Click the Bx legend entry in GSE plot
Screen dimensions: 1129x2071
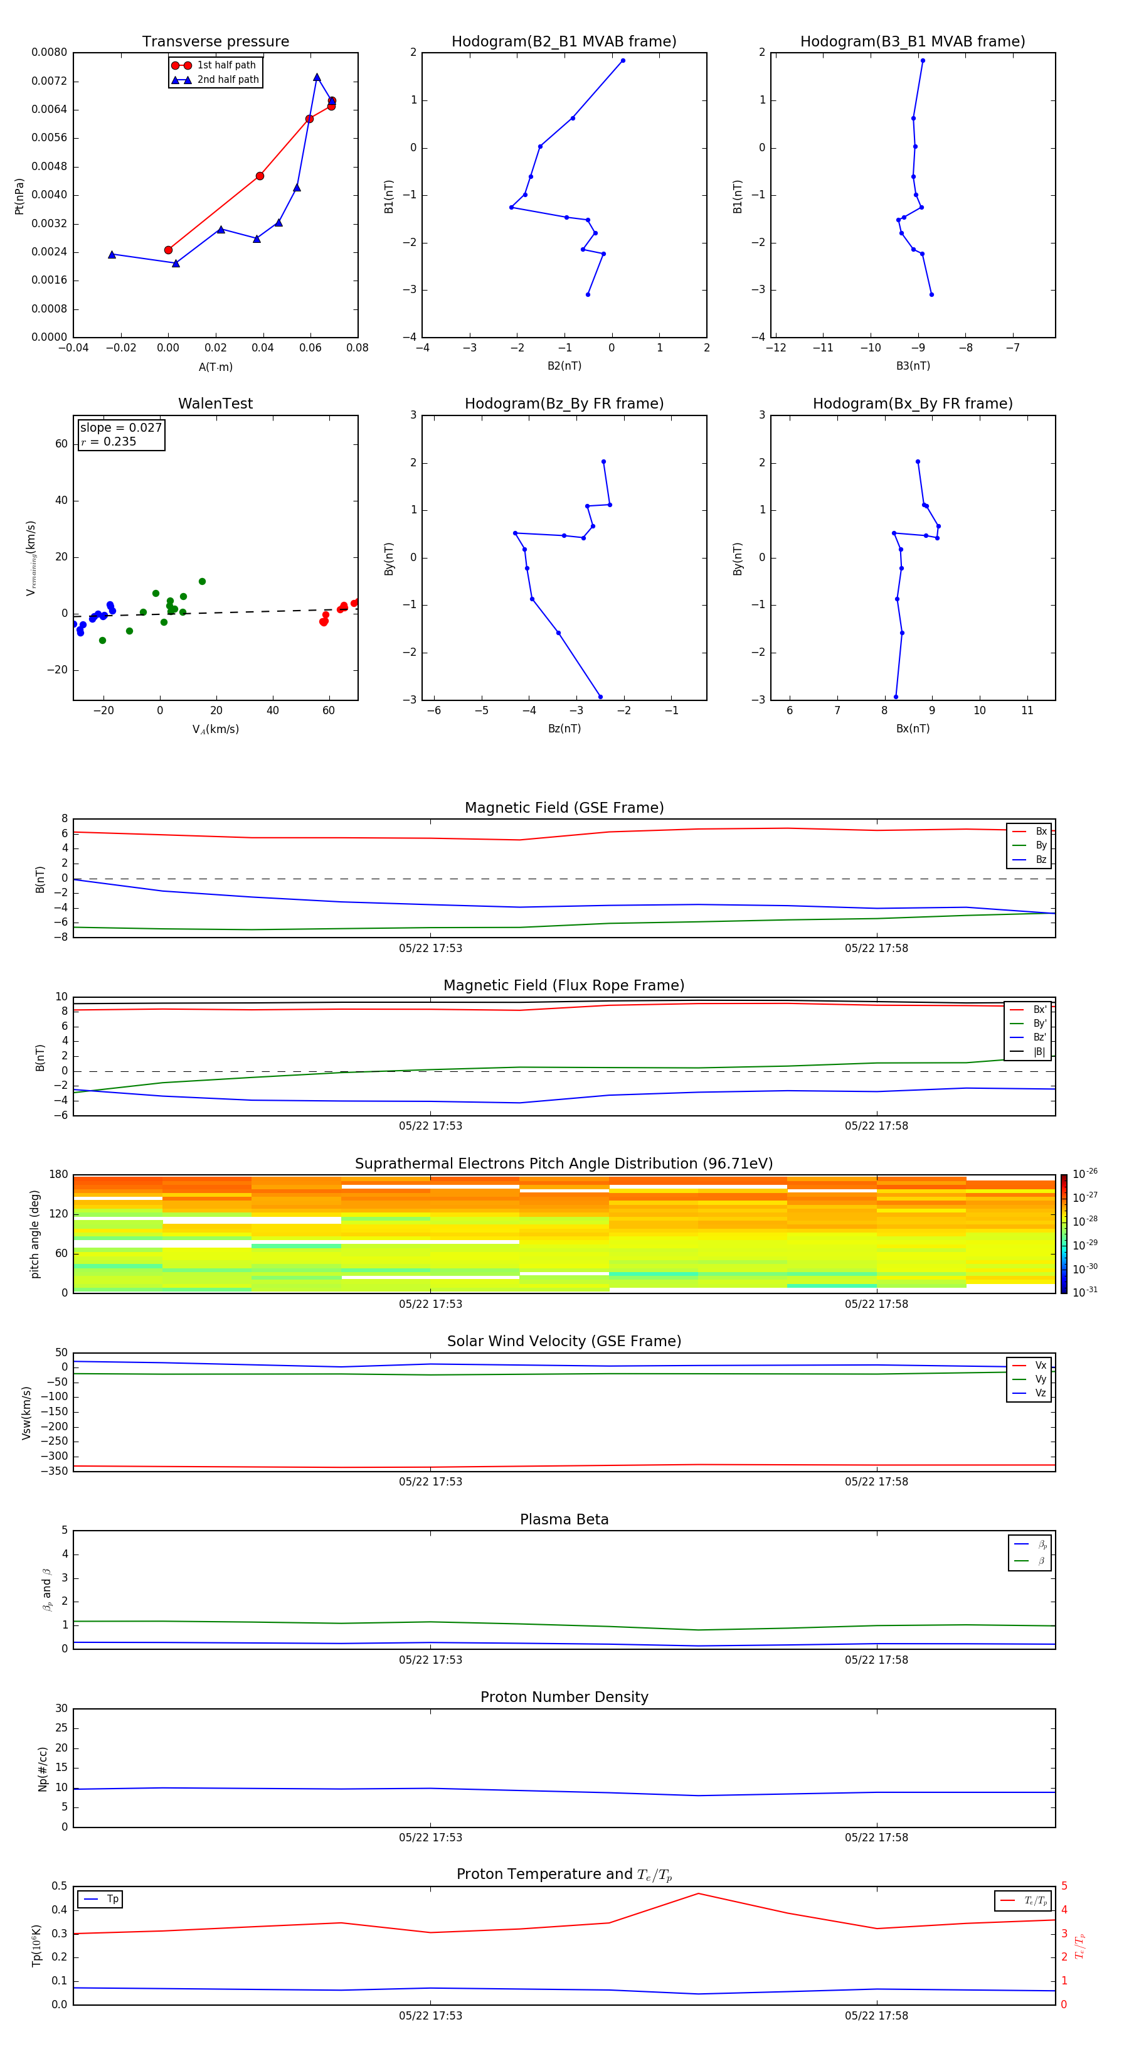pos(1029,832)
